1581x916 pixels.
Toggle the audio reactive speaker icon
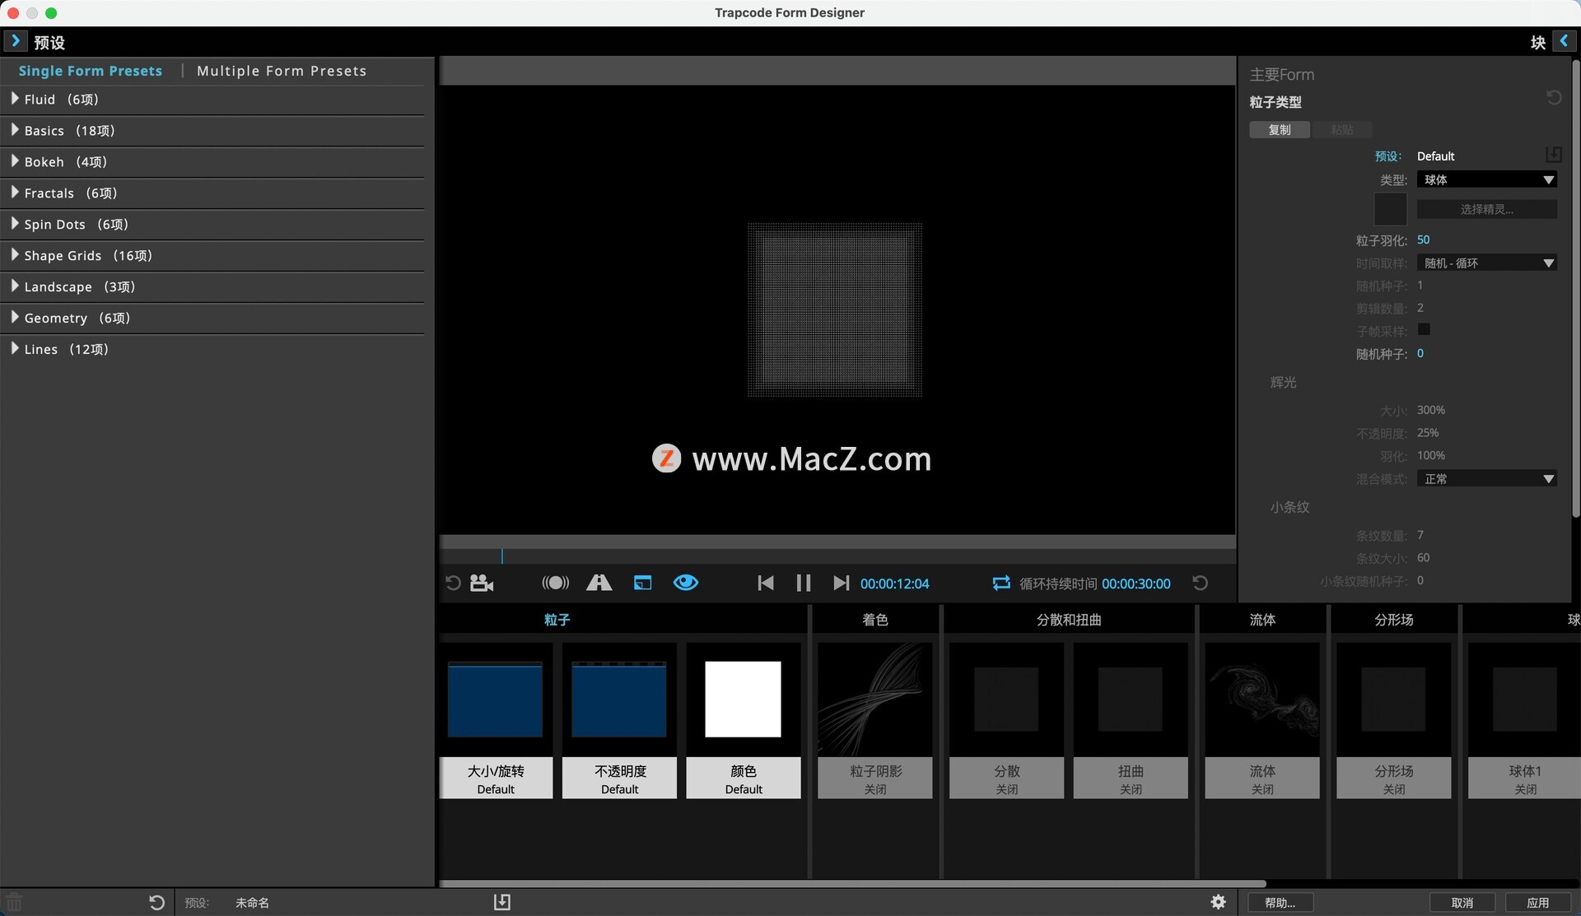556,584
